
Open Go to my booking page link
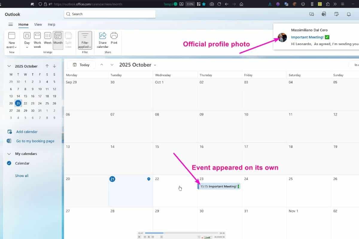(35, 141)
